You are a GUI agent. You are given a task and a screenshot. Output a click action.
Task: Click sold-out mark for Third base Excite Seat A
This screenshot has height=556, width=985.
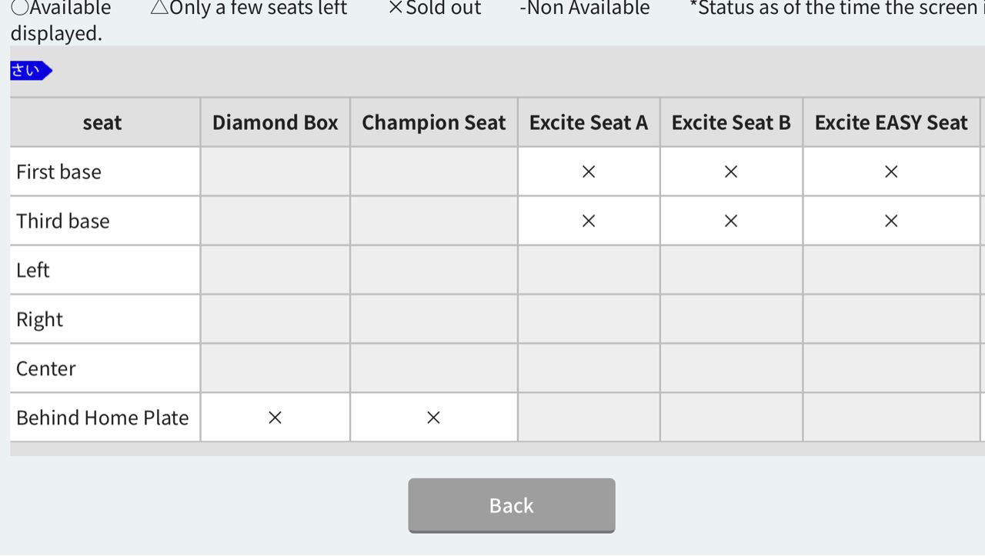[x=589, y=221]
